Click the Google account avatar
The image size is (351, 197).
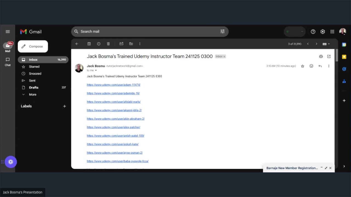[x=343, y=31]
